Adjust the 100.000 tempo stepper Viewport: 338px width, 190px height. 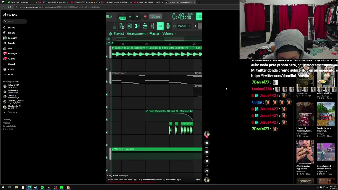[155, 17]
